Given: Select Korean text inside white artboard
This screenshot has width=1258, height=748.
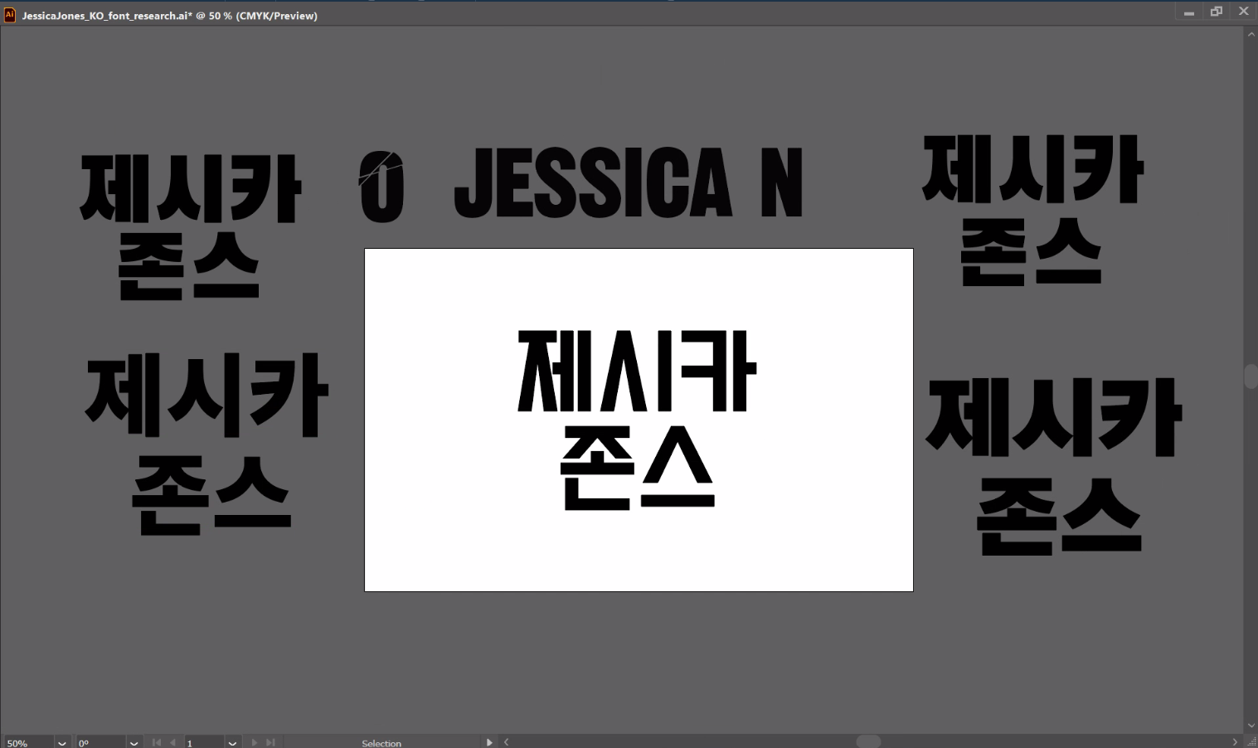Looking at the screenshot, I should point(638,419).
